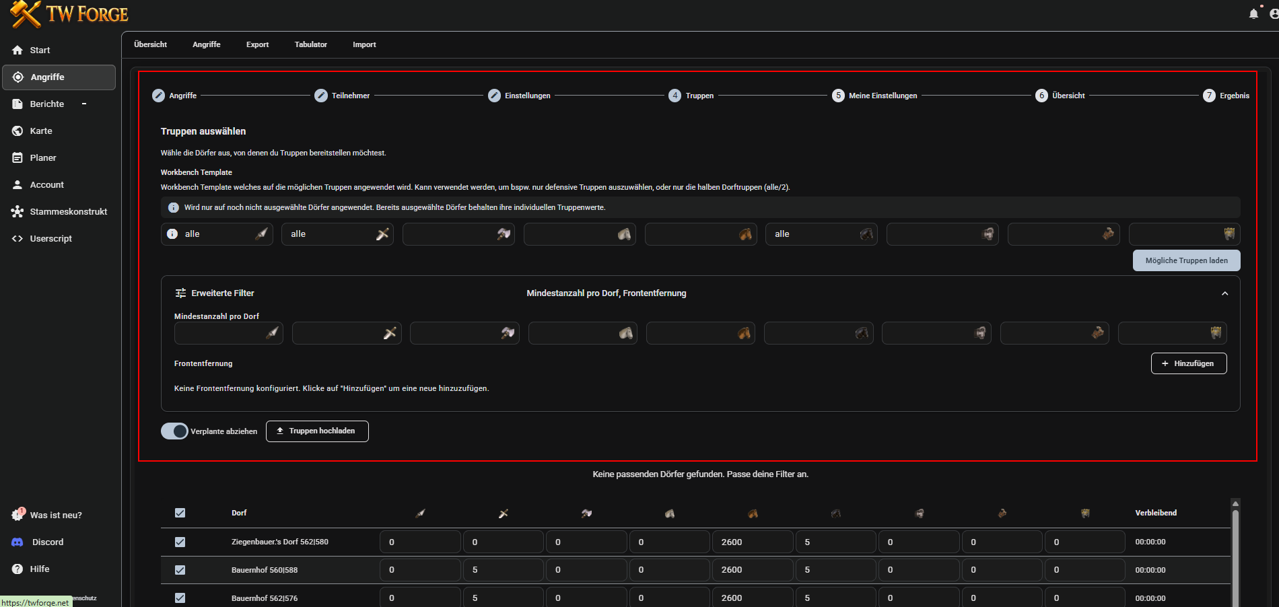1279x607 pixels.
Task: Open the Hilfe question mark icon
Action: coord(18,569)
